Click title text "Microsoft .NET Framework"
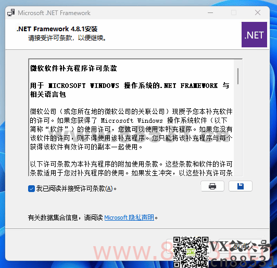This screenshot has height=268, width=277. [x=54, y=13]
